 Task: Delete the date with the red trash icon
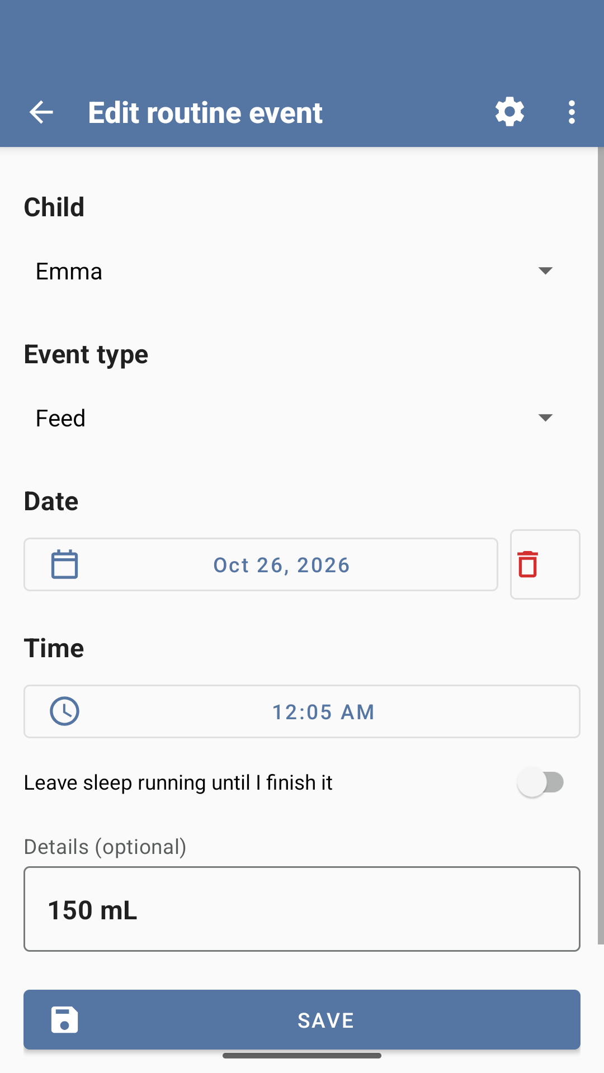click(528, 564)
